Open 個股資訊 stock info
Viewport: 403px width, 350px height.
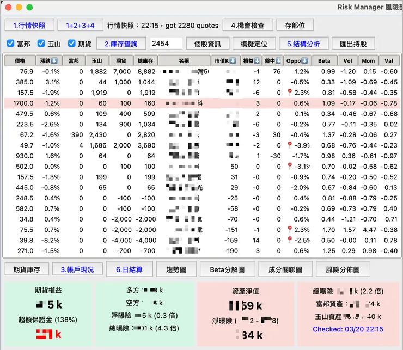[x=207, y=44]
